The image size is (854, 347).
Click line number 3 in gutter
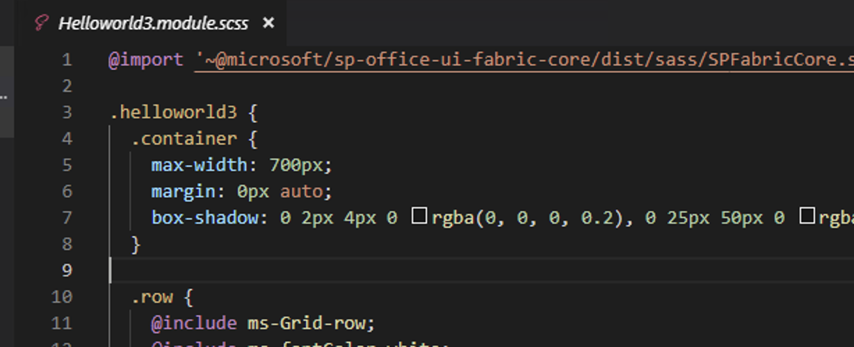pyautogui.click(x=67, y=112)
